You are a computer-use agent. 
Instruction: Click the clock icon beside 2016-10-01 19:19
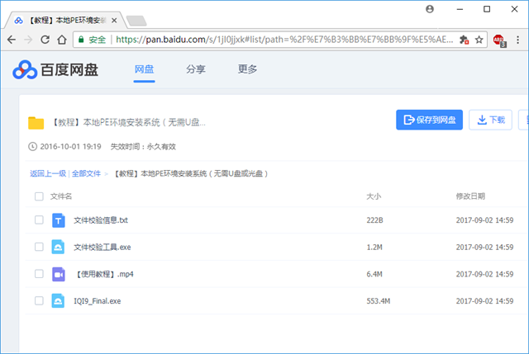tap(32, 147)
